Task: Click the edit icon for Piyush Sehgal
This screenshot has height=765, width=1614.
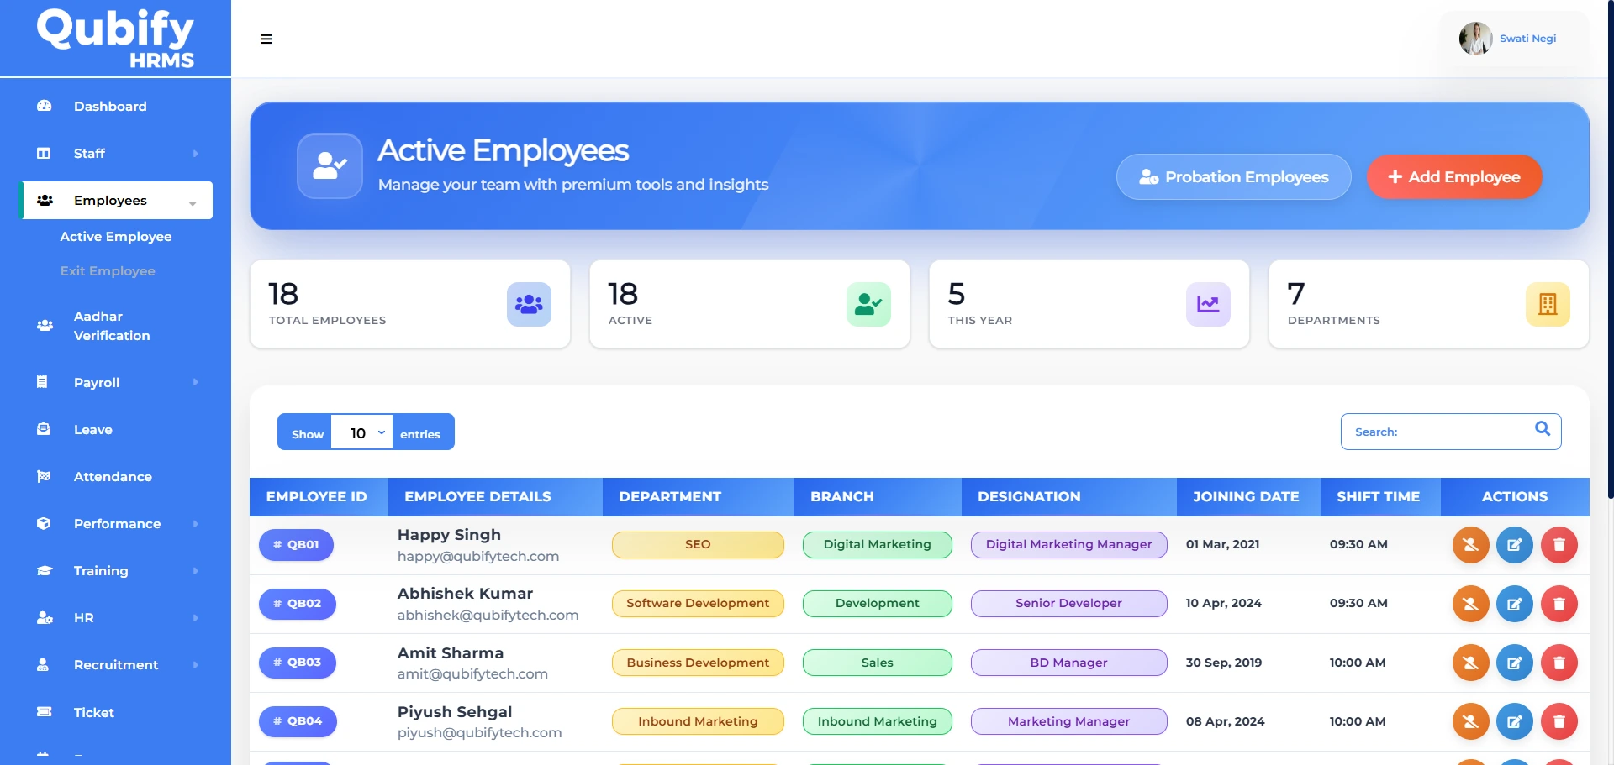Action: [x=1514, y=721]
